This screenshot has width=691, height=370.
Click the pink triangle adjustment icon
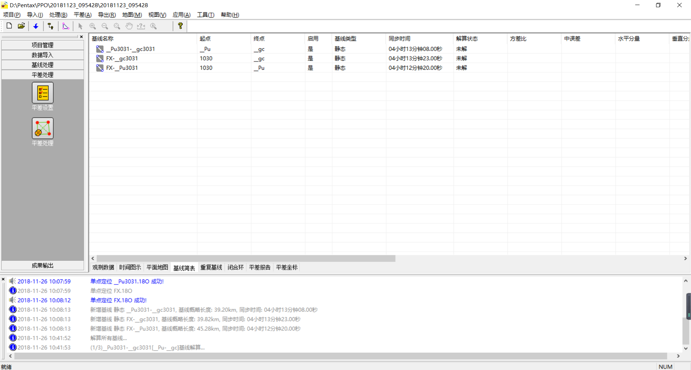click(66, 26)
